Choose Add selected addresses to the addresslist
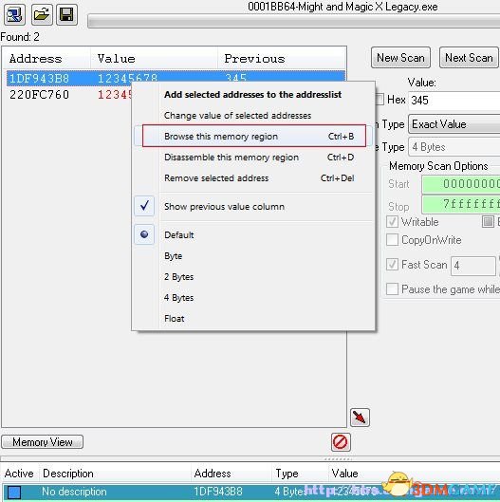500x502 pixels. coord(253,95)
